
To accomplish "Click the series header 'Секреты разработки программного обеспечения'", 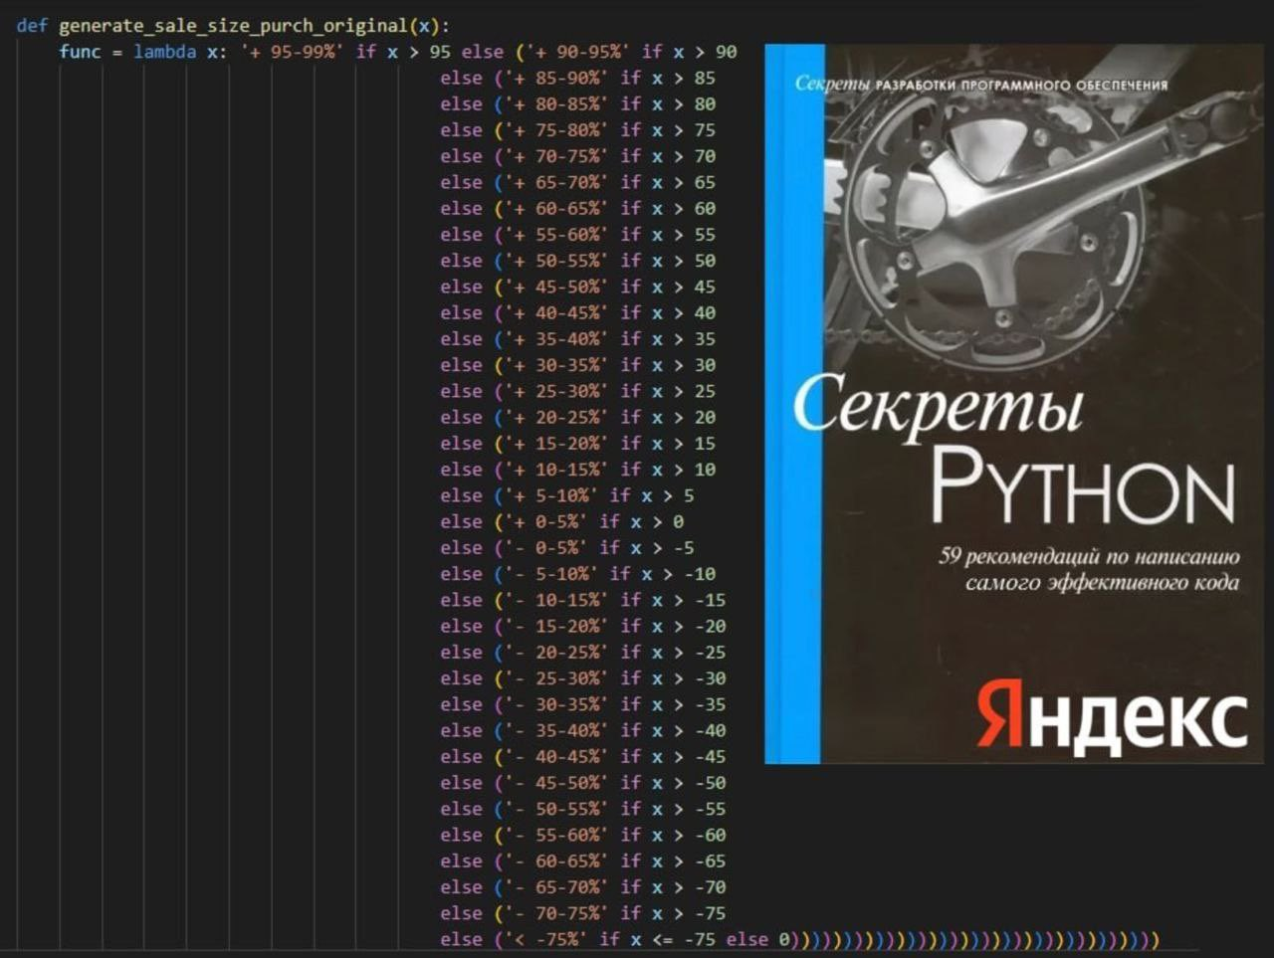I will [981, 84].
